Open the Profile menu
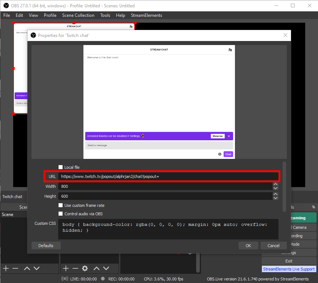 (50, 15)
